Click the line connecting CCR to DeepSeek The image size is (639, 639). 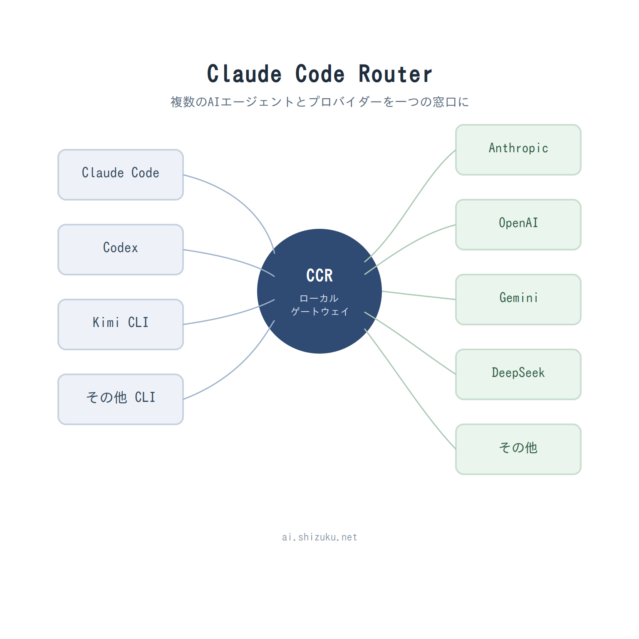click(410, 343)
